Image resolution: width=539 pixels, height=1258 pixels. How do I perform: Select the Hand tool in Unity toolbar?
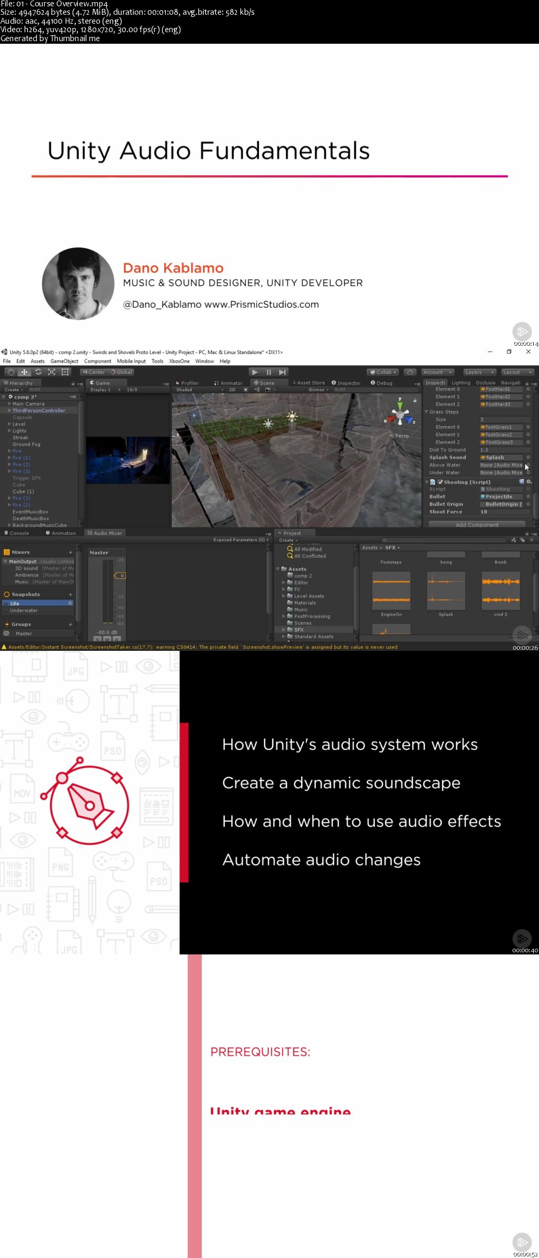point(11,372)
